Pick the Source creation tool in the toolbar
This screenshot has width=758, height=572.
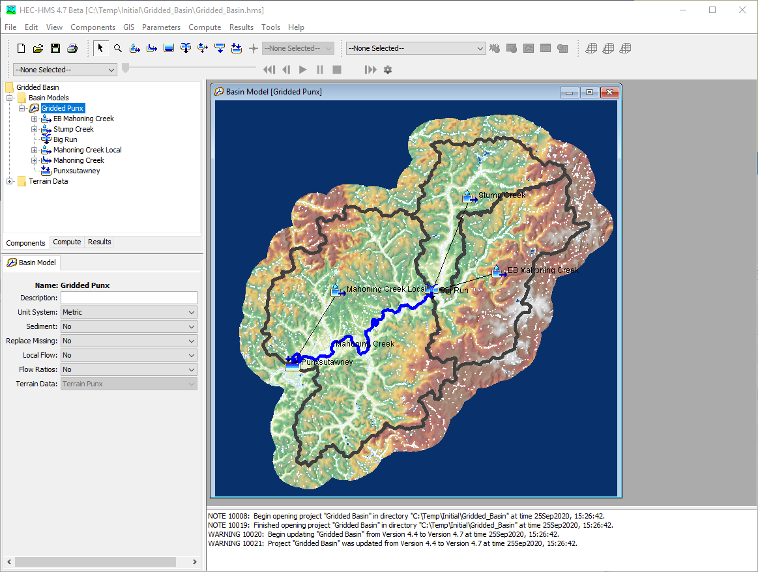(220, 48)
